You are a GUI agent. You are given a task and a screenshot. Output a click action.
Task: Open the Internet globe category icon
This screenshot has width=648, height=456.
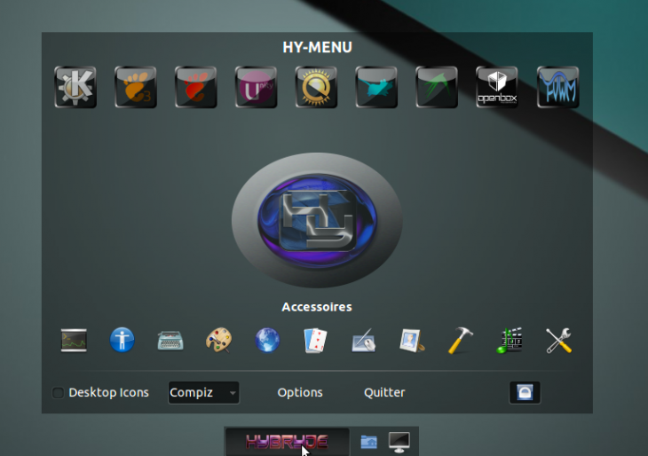pyautogui.click(x=267, y=340)
